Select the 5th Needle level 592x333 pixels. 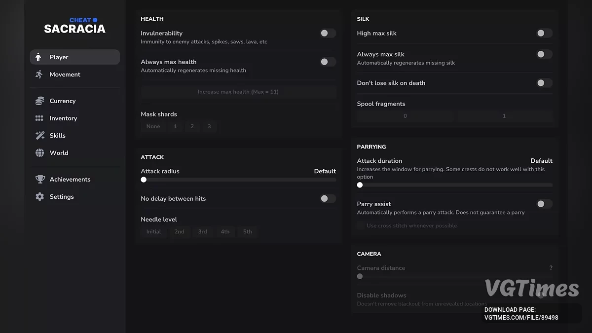(x=247, y=231)
